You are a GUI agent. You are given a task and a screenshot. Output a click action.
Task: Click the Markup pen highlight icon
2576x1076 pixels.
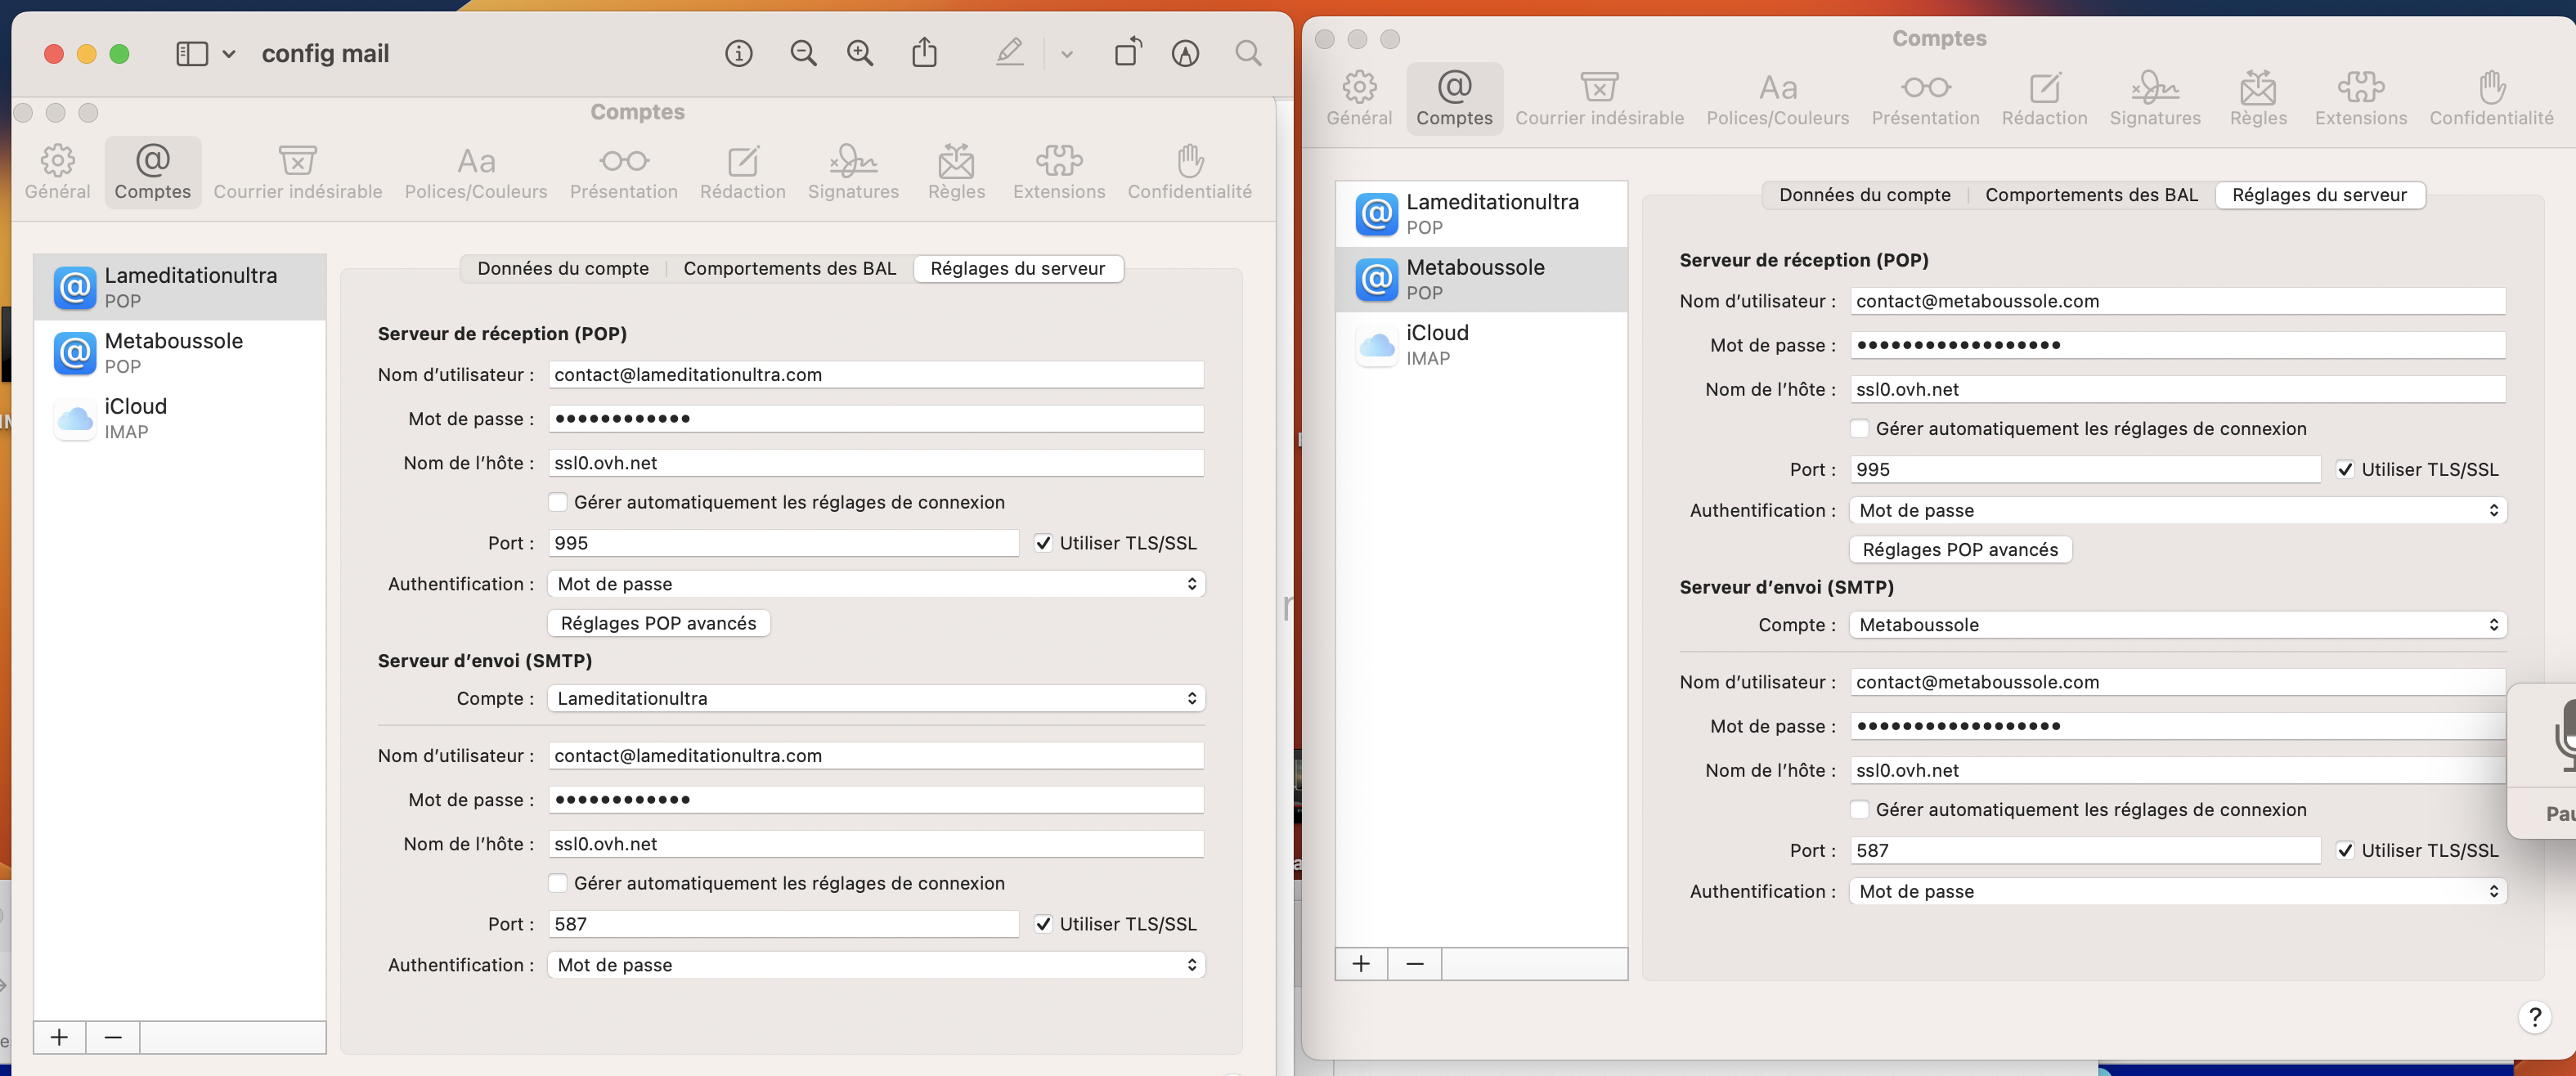[1009, 53]
